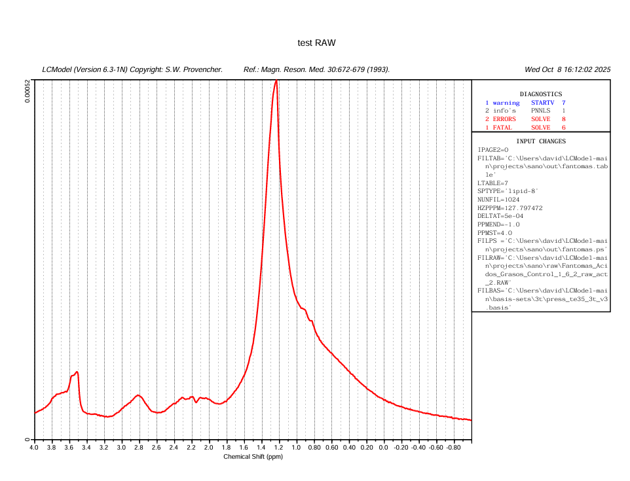Click the HZPPPM=127.797472 parameter
Screen dimensions: 630x481
(x=510, y=208)
